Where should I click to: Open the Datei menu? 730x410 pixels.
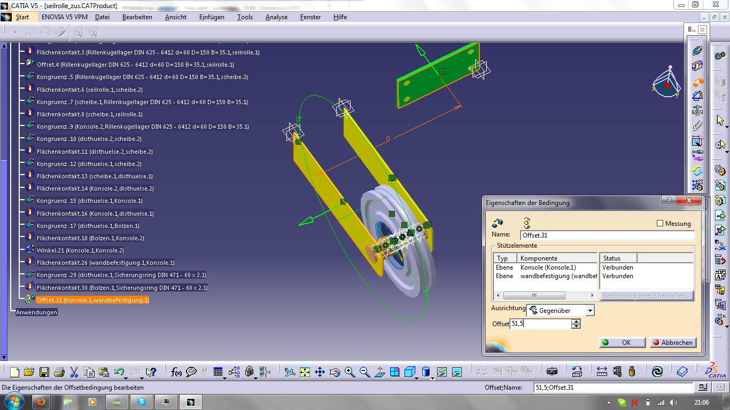(x=102, y=17)
